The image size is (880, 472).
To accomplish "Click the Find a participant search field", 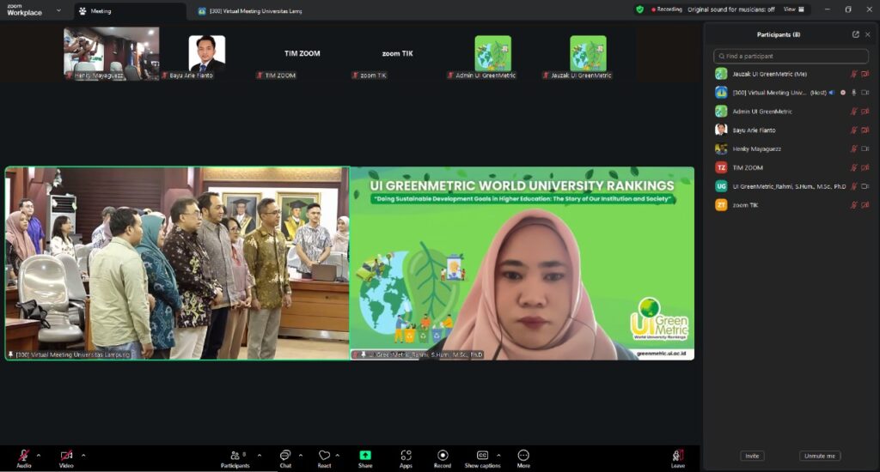I will pos(791,56).
